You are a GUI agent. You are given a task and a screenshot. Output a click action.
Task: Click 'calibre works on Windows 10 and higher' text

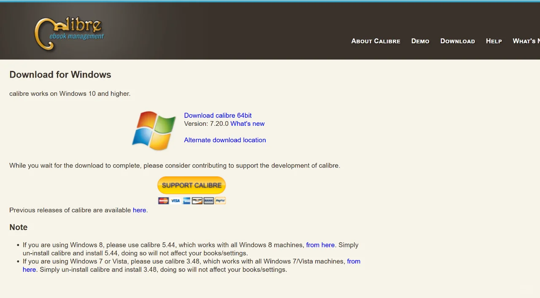pos(70,94)
